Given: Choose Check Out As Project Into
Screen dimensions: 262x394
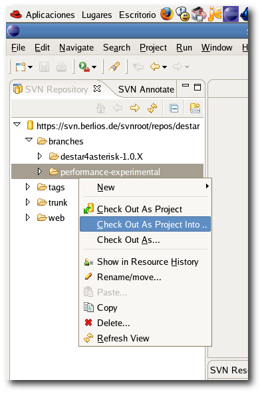Looking at the screenshot, I should (146, 224).
